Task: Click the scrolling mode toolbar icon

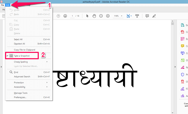Action: click(x=137, y=16)
